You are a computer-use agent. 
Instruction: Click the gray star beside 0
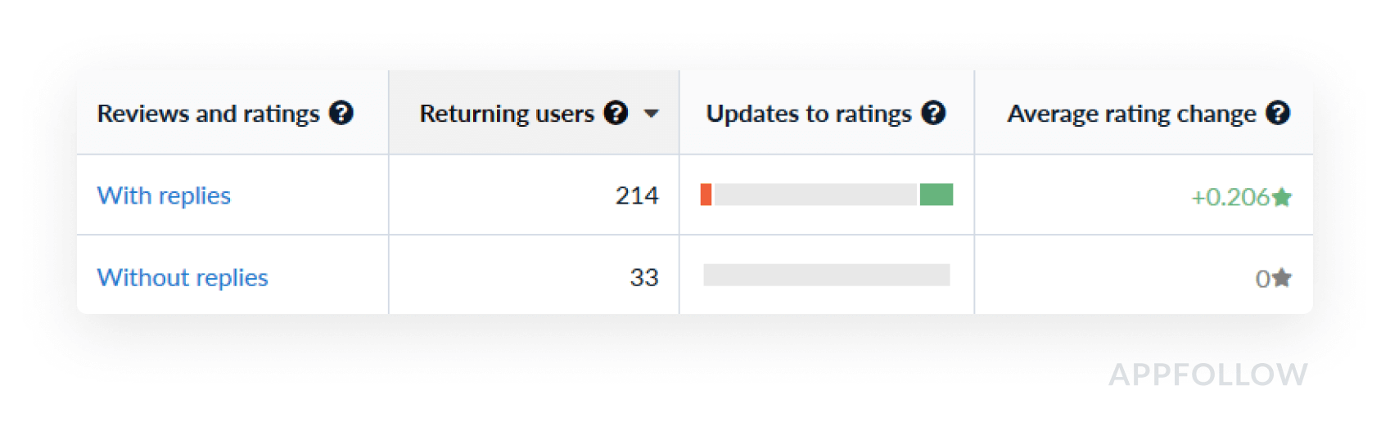pos(1283,278)
